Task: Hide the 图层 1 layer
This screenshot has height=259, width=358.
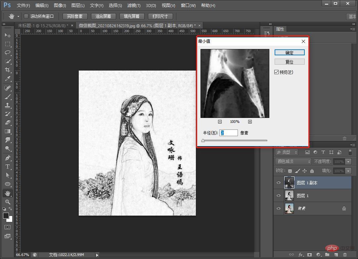Action: [279, 195]
